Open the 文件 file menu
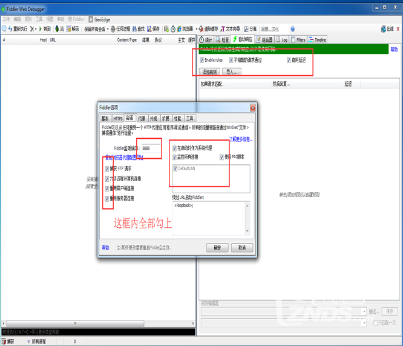Screen dimensions: 403x346 (6, 19)
